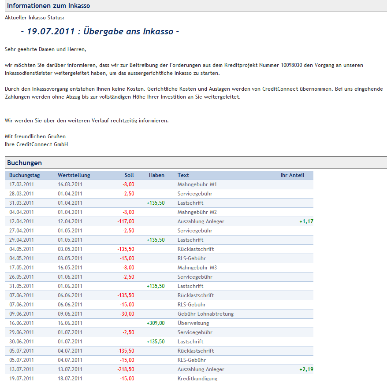Viewport: 387px width, 383px height.
Task: Click the +309,00 Haben amount
Action: click(x=156, y=323)
